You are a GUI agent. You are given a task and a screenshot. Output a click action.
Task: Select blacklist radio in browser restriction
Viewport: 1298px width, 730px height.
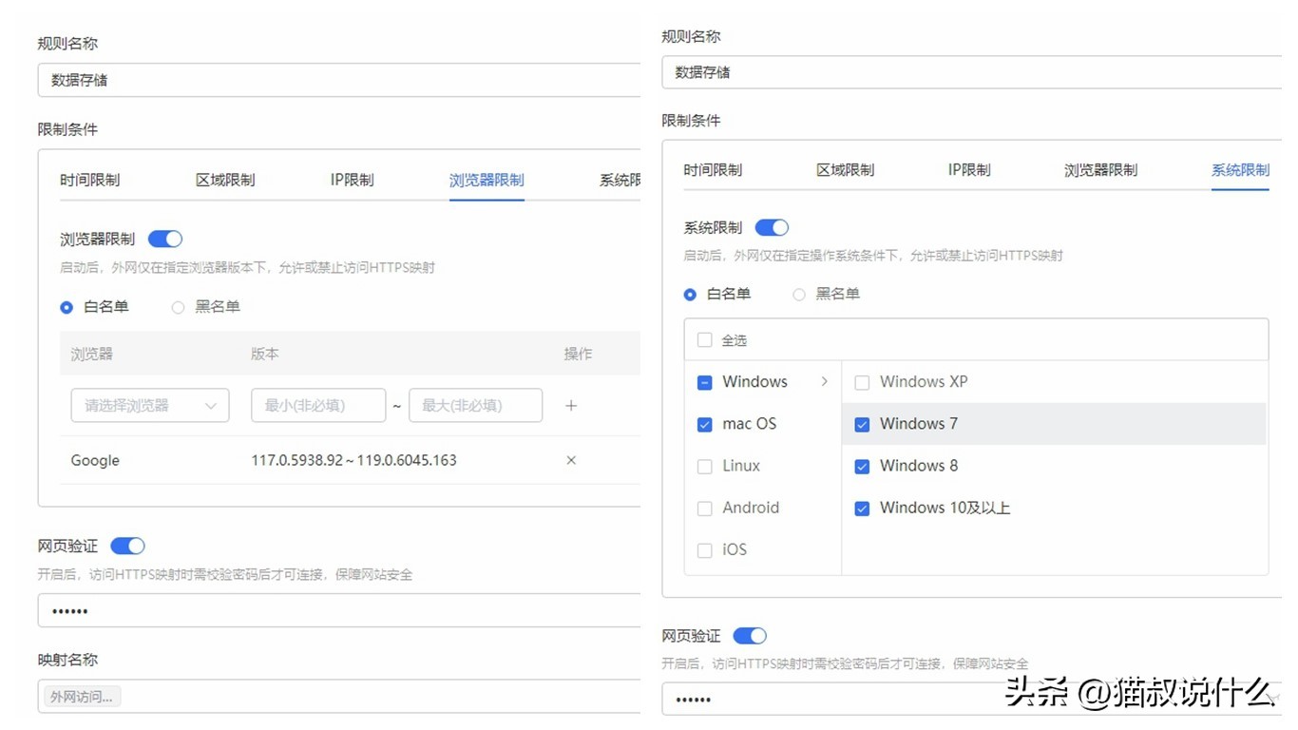click(178, 307)
